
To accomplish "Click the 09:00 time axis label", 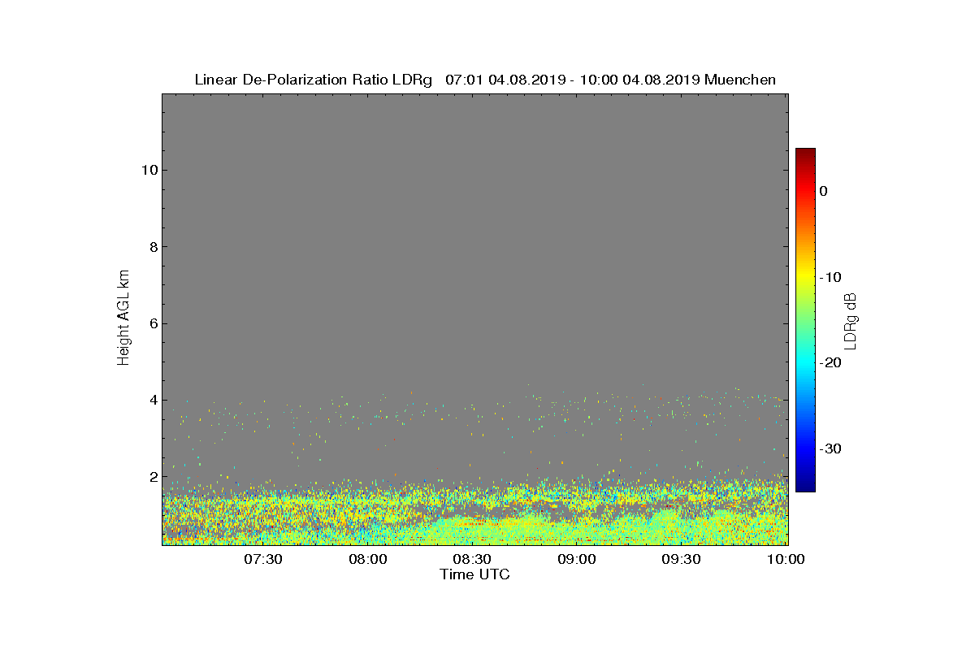I will 578,559.
